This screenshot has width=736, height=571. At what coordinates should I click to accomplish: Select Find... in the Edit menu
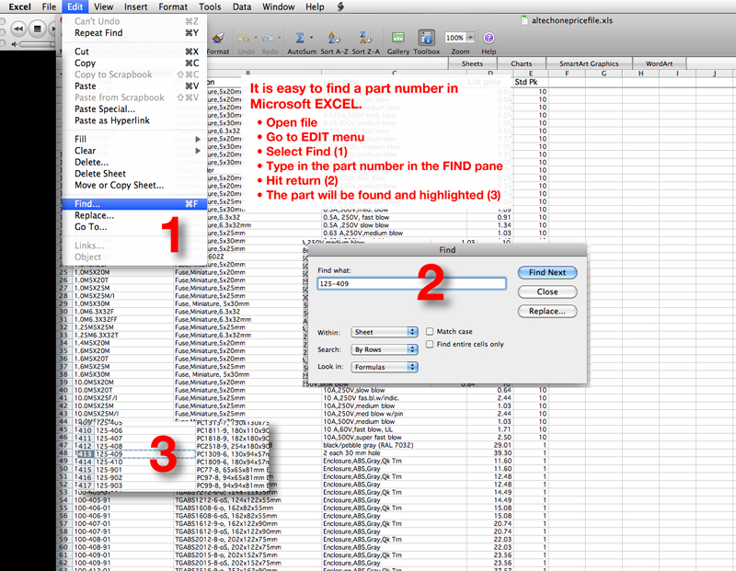click(134, 203)
